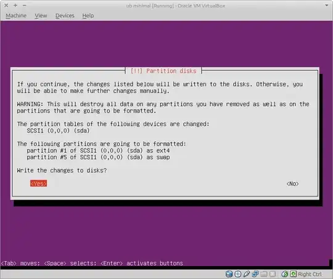Click the video capture status icon

(273, 274)
